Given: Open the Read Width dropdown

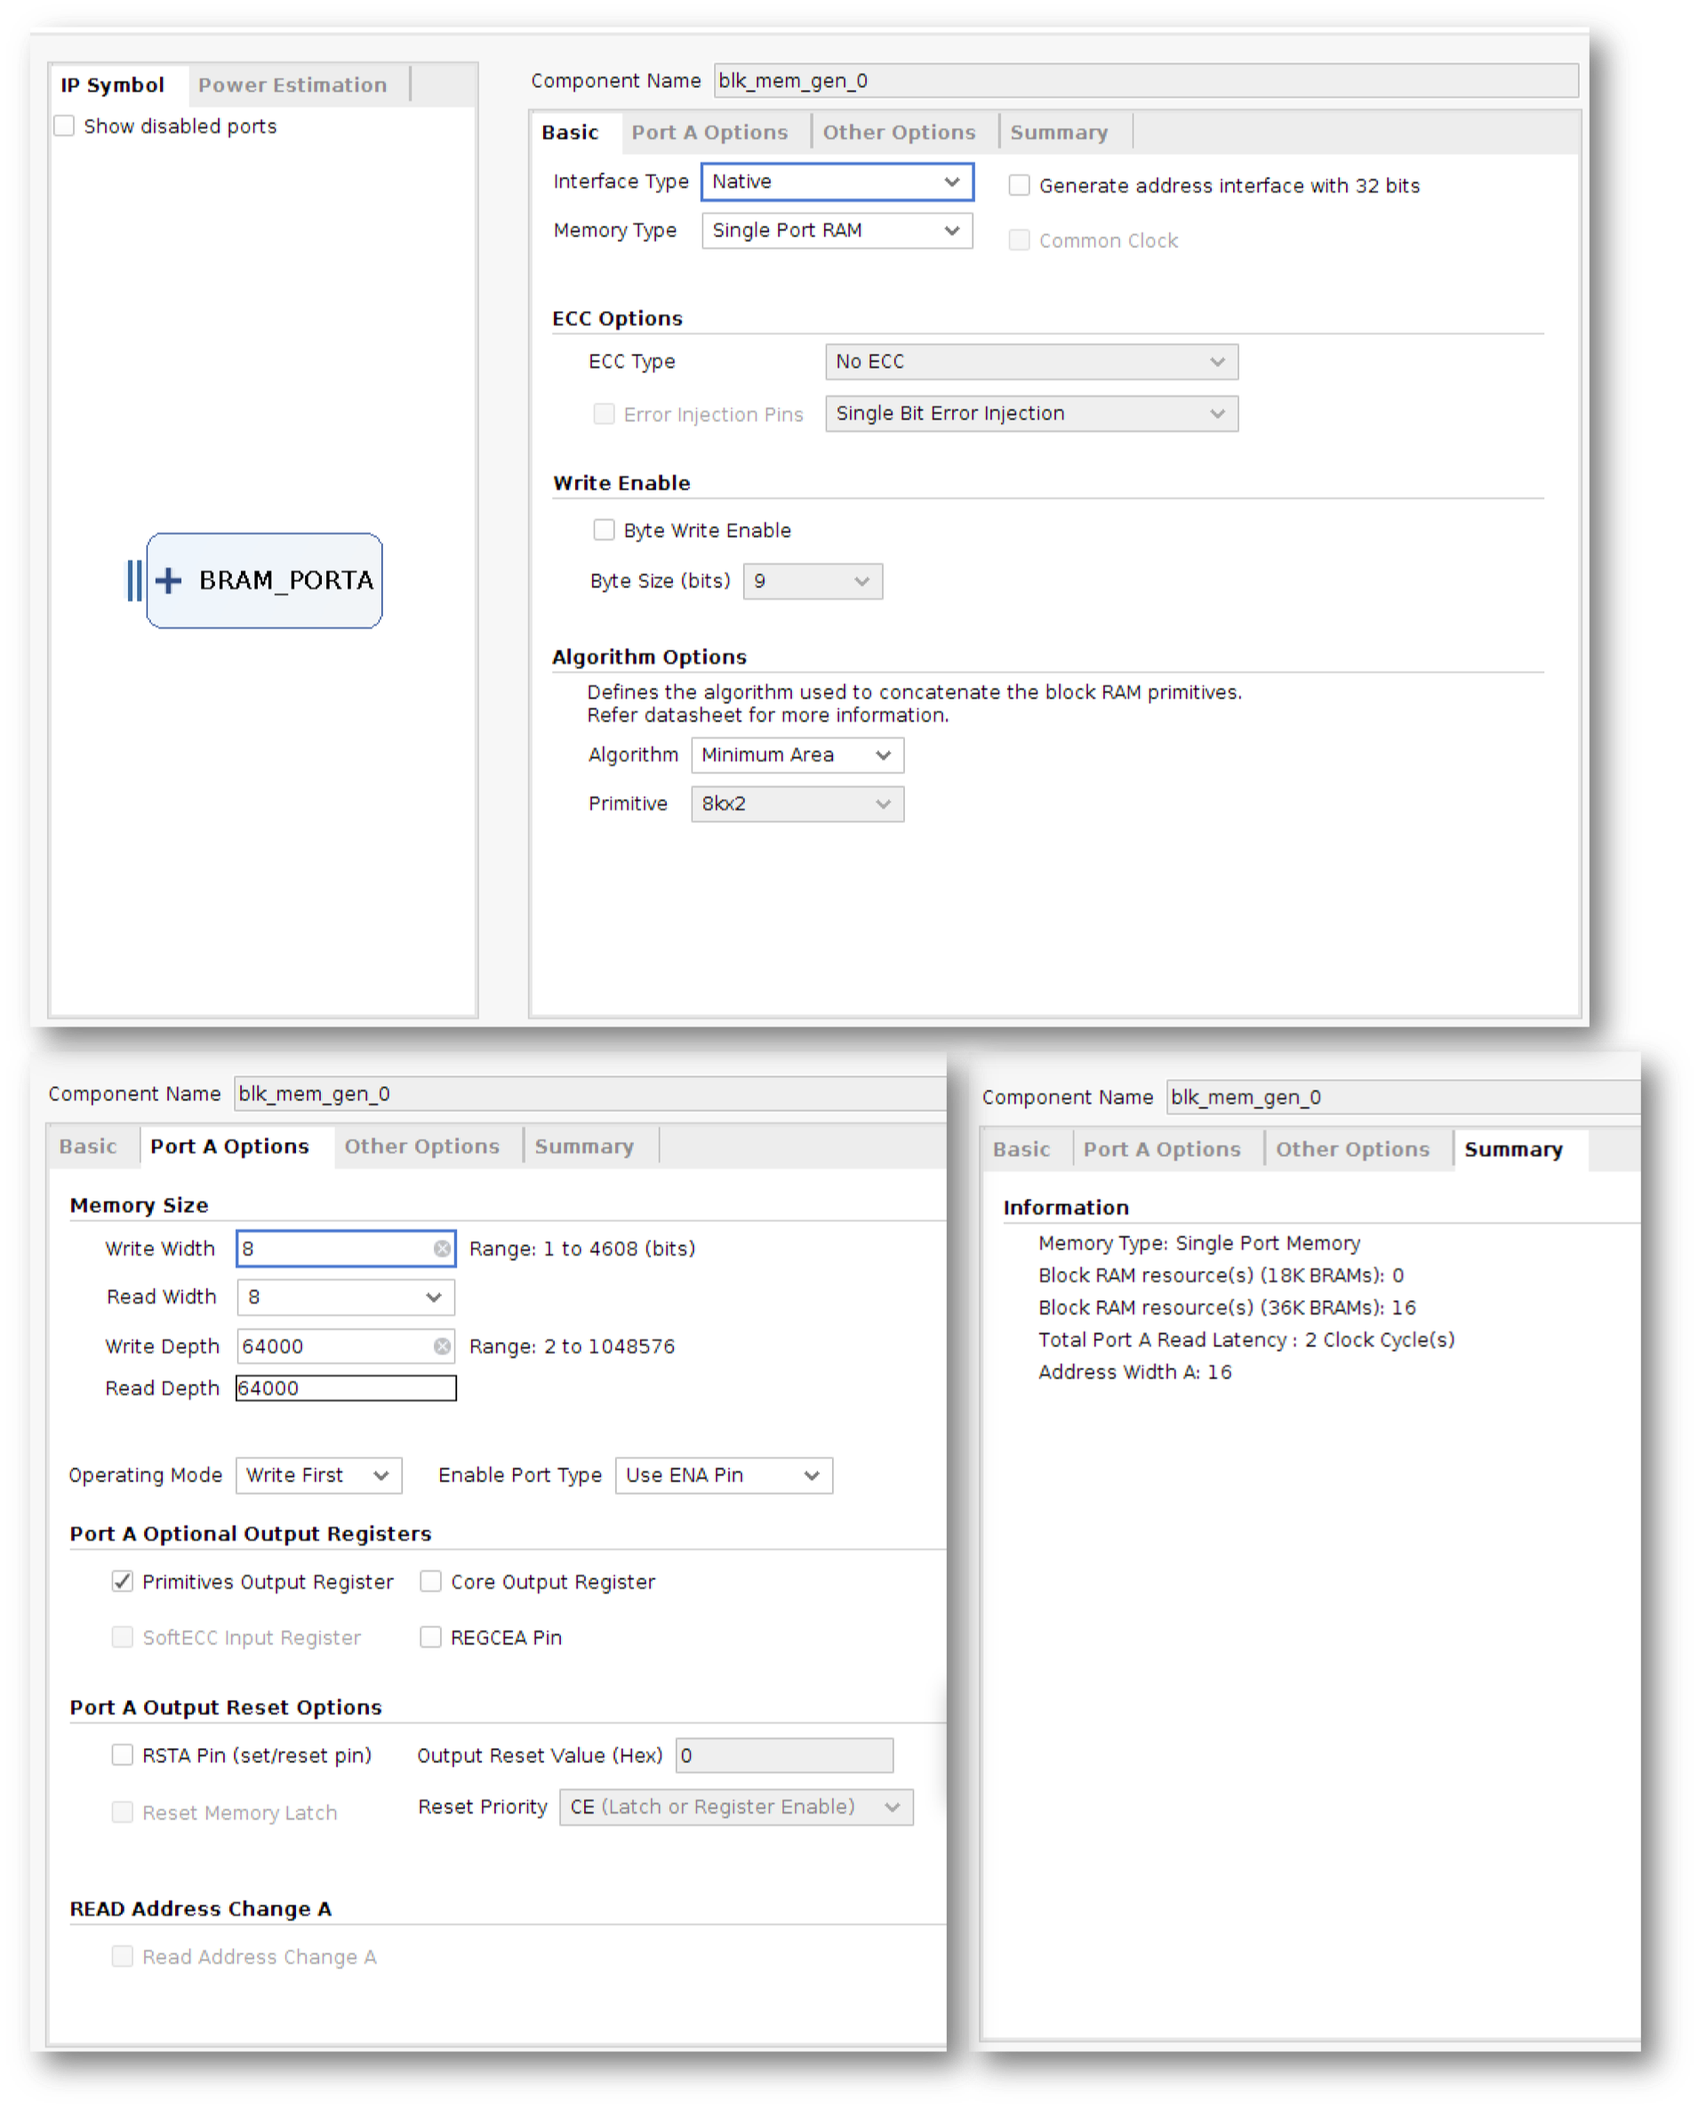Looking at the screenshot, I should coord(345,1298).
